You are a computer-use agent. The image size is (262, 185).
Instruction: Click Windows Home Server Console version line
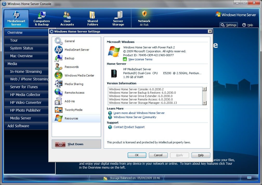136,89
